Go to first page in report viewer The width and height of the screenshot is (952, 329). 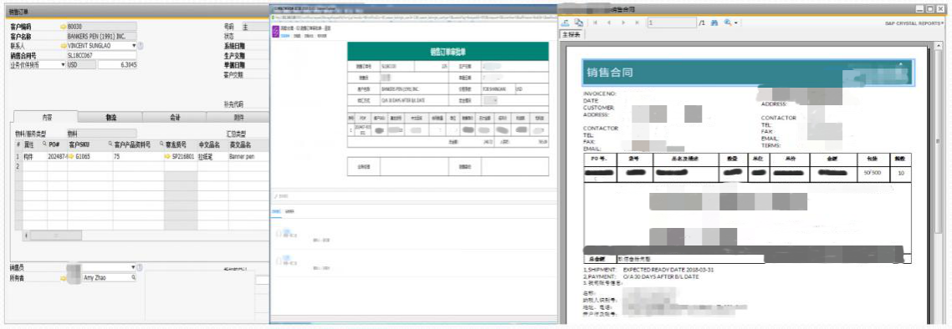click(x=595, y=23)
